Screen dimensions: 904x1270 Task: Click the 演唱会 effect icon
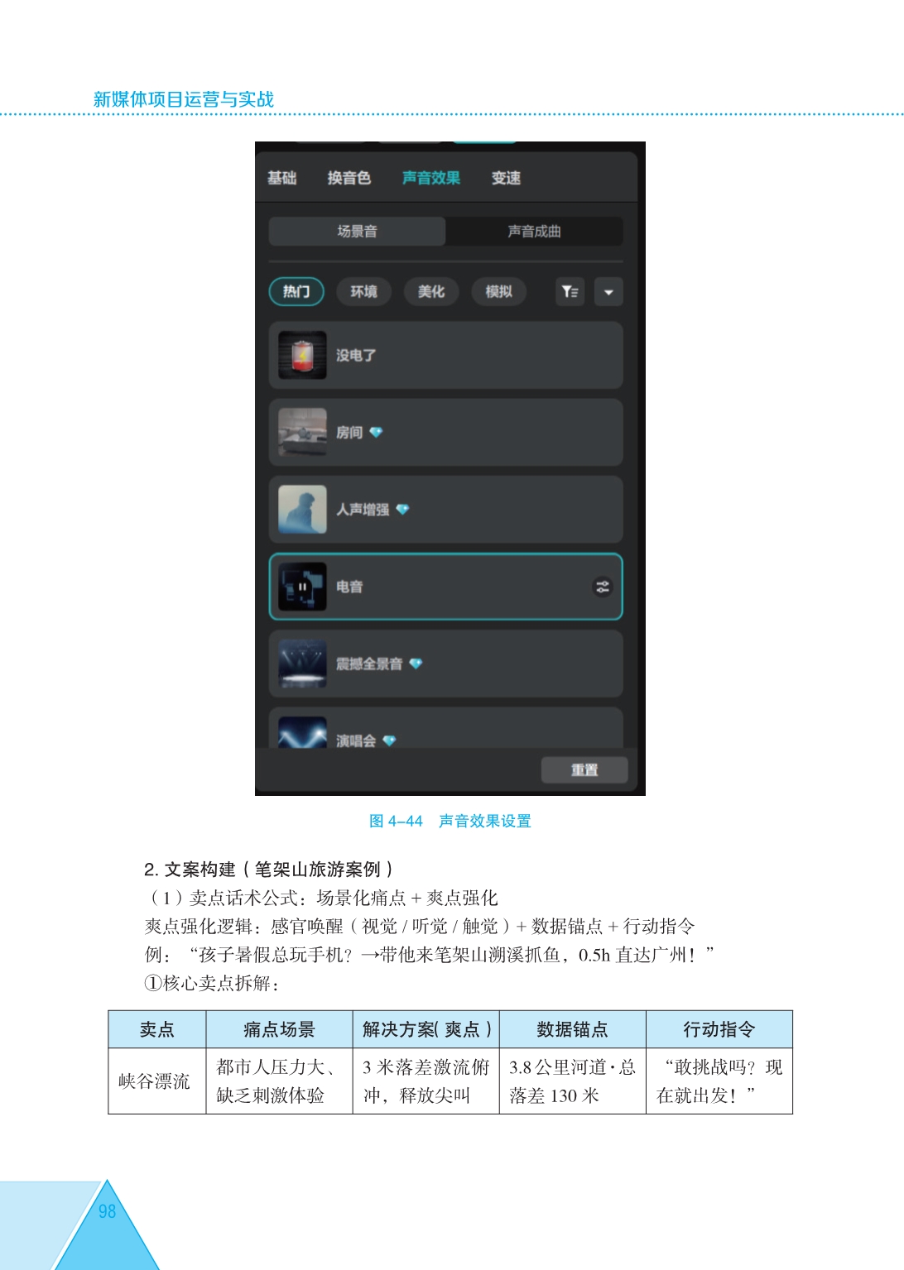302,733
